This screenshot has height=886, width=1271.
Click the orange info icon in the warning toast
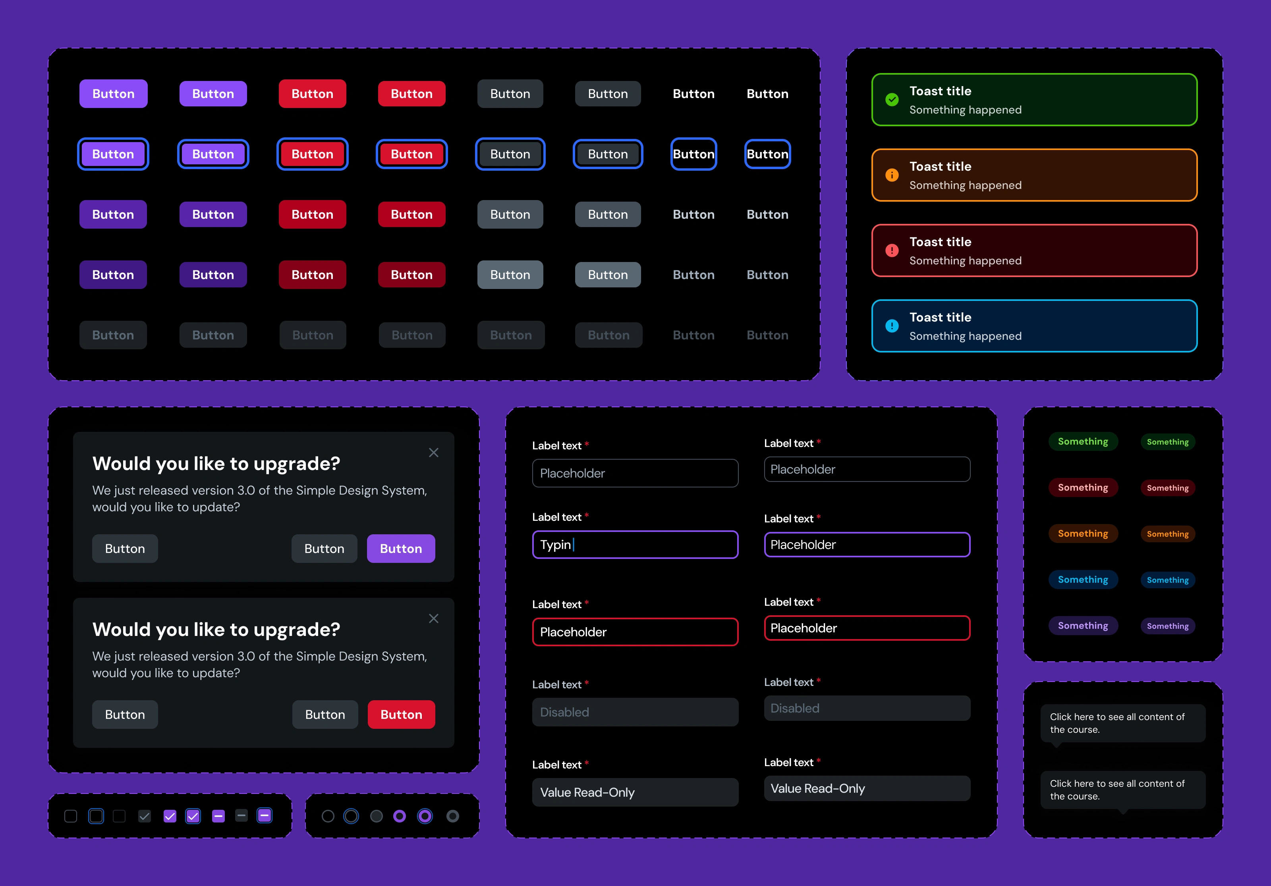click(x=892, y=175)
